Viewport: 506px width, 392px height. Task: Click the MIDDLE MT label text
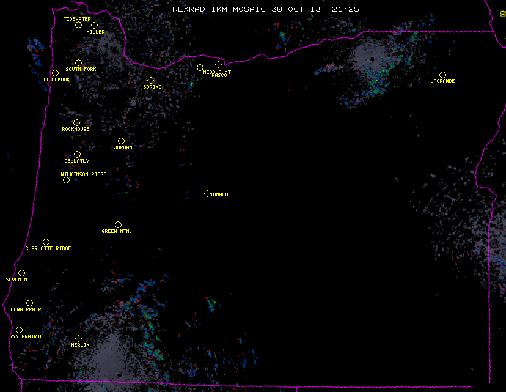(x=217, y=72)
